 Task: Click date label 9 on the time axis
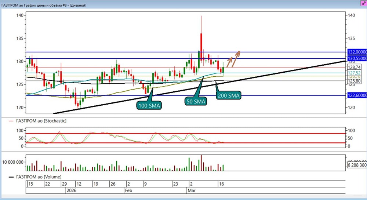click(x=145, y=184)
